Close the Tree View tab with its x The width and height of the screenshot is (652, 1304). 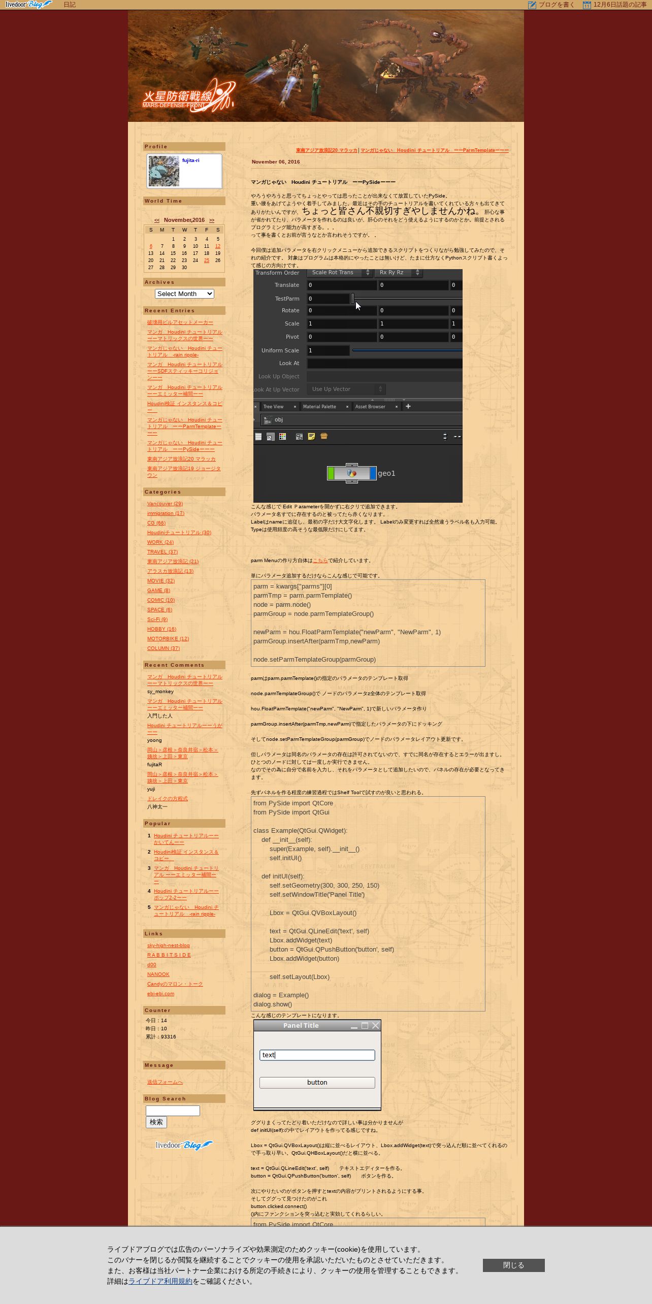point(295,407)
